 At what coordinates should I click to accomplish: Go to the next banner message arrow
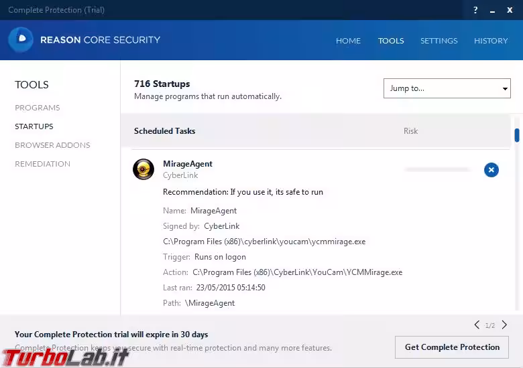pos(504,325)
